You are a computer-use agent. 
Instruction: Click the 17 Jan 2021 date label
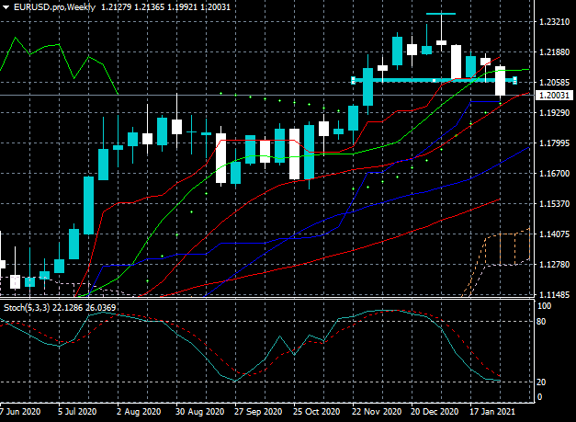(493, 411)
